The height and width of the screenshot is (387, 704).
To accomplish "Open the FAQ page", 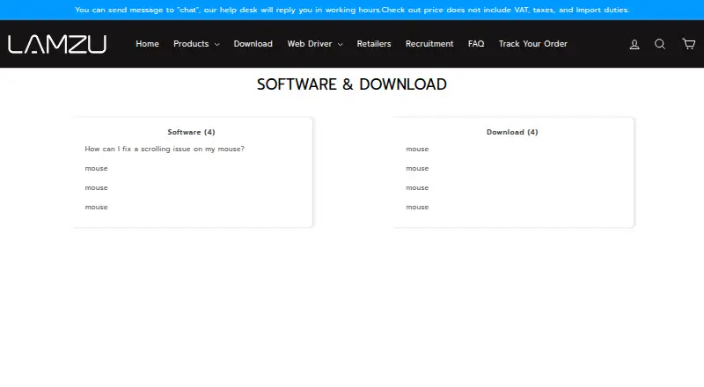I will click(476, 44).
